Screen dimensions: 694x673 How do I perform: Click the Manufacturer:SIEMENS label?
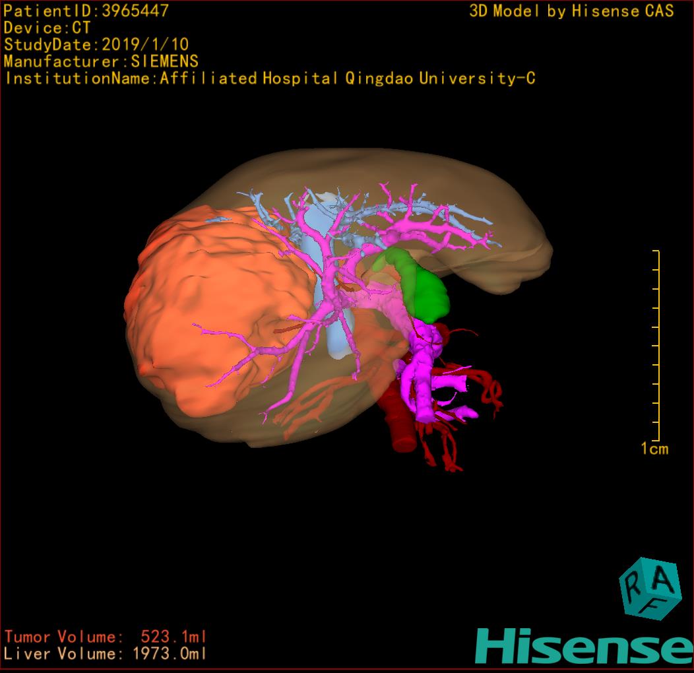[101, 61]
